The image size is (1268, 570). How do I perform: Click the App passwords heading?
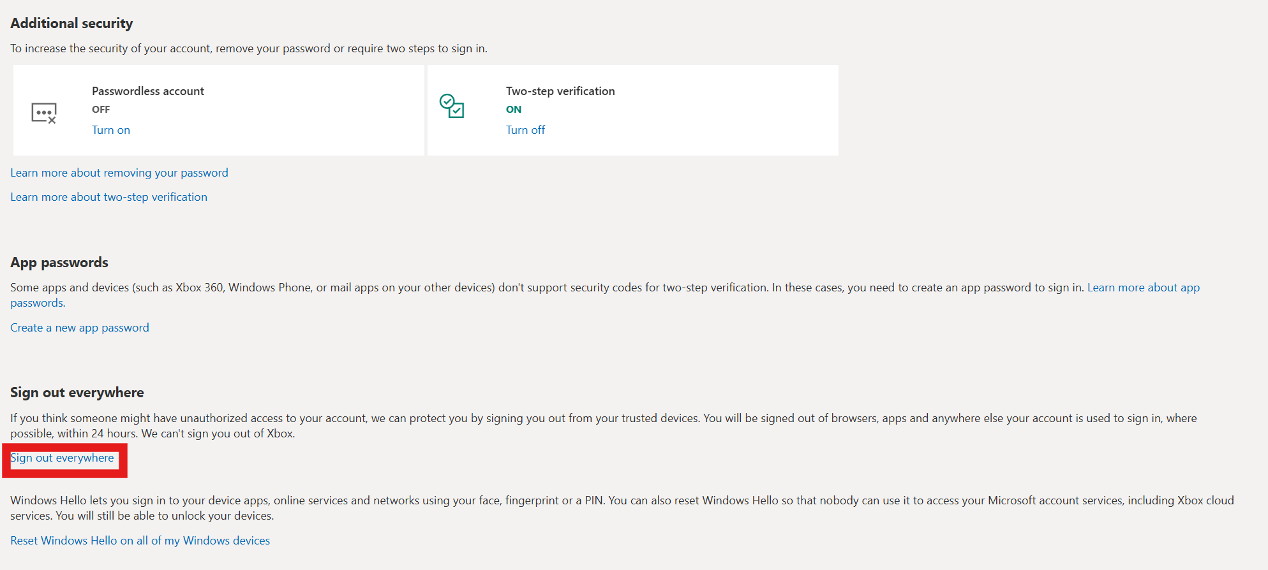(x=59, y=263)
